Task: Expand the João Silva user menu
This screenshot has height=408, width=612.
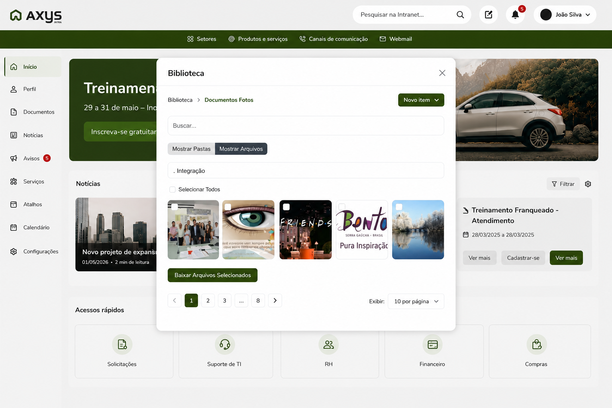Action: [565, 15]
